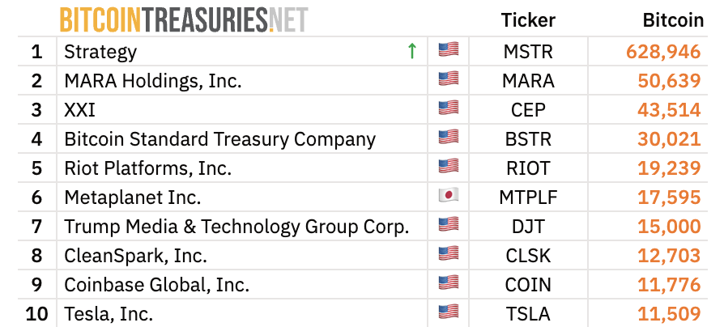Open the Strategy company link
The height and width of the screenshot is (327, 724).
100,52
